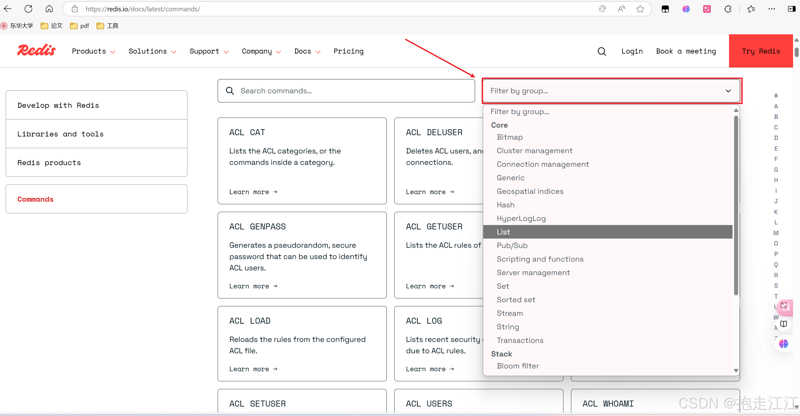Select Hash group option
Image resolution: width=800 pixels, height=416 pixels.
click(505, 205)
